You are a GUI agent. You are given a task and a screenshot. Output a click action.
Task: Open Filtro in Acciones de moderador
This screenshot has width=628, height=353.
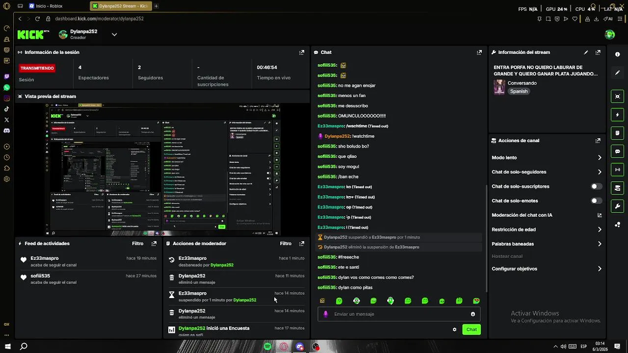(x=286, y=243)
